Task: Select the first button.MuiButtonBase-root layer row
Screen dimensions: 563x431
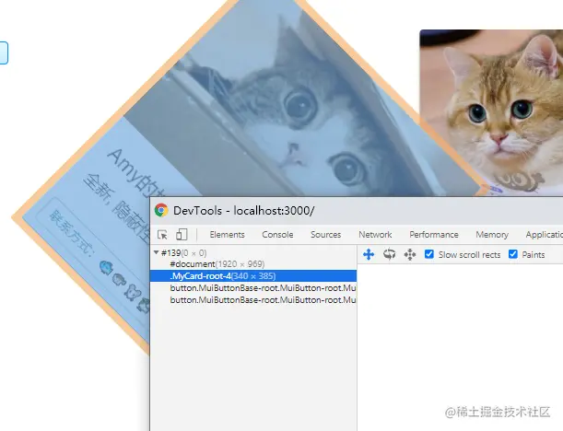Action: pyautogui.click(x=253, y=288)
